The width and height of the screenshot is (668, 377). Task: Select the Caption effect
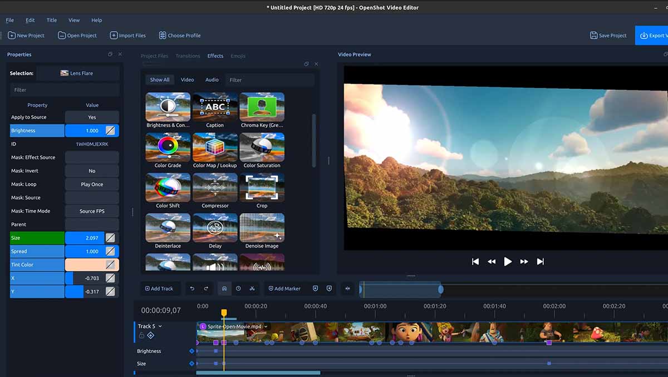coord(215,110)
